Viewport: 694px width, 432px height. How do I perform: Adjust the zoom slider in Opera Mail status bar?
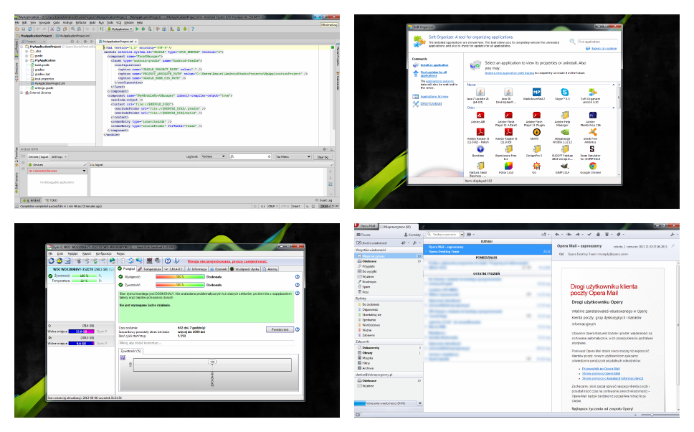click(x=652, y=415)
